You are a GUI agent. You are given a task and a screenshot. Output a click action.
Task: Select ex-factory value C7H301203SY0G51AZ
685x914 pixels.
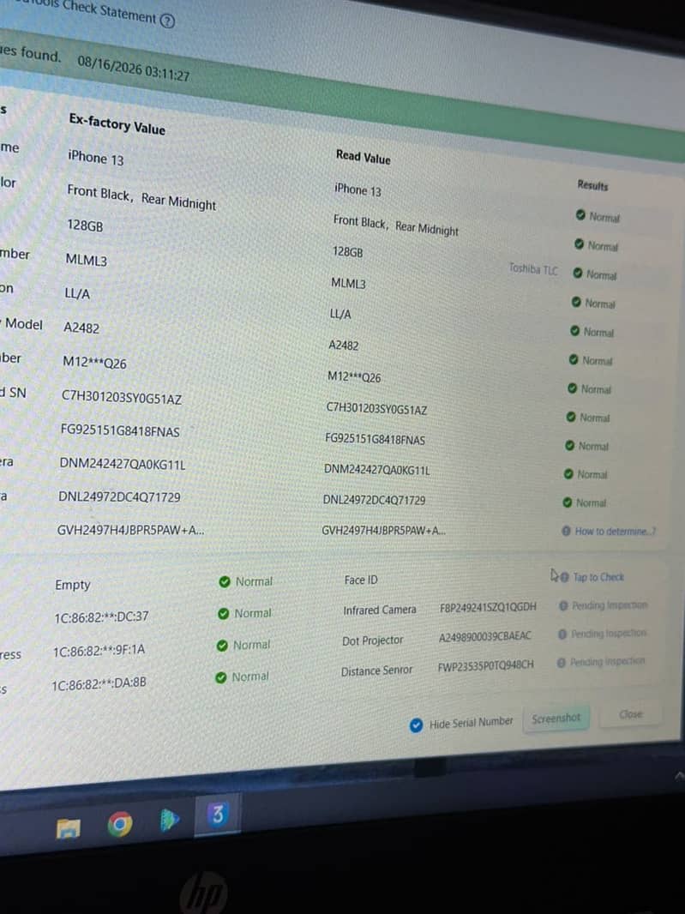coord(121,398)
